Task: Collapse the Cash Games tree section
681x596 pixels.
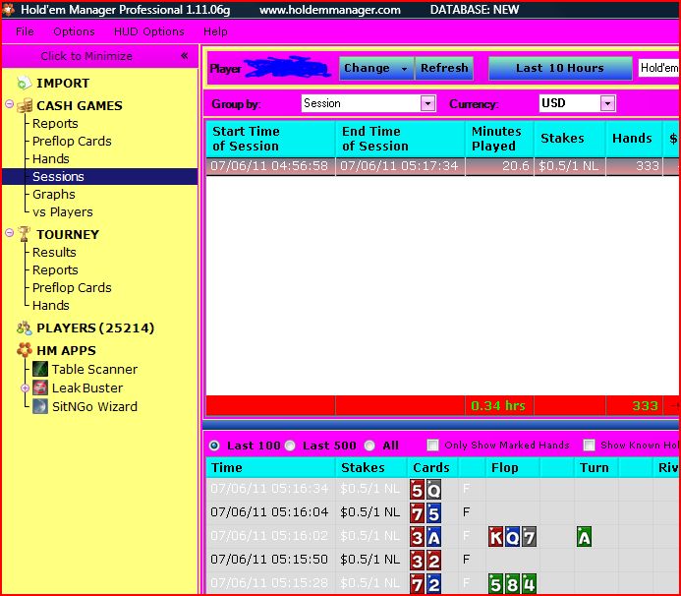Action: (9, 104)
